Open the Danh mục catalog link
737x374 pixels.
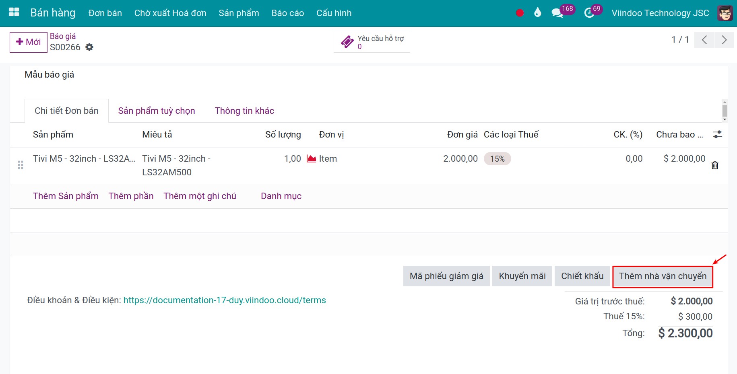coord(281,196)
